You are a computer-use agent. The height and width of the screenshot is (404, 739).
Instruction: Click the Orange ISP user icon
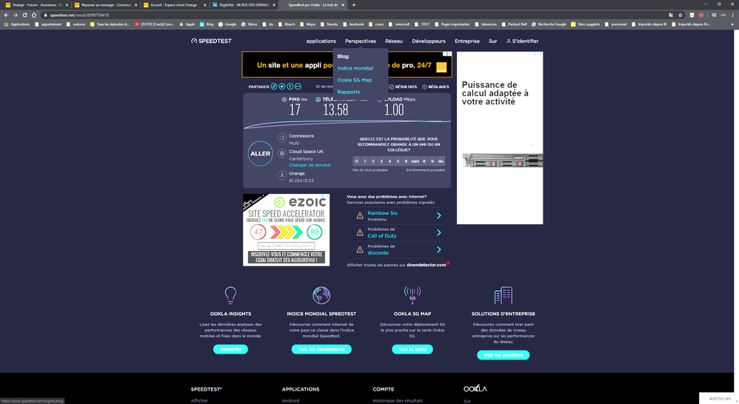282,175
